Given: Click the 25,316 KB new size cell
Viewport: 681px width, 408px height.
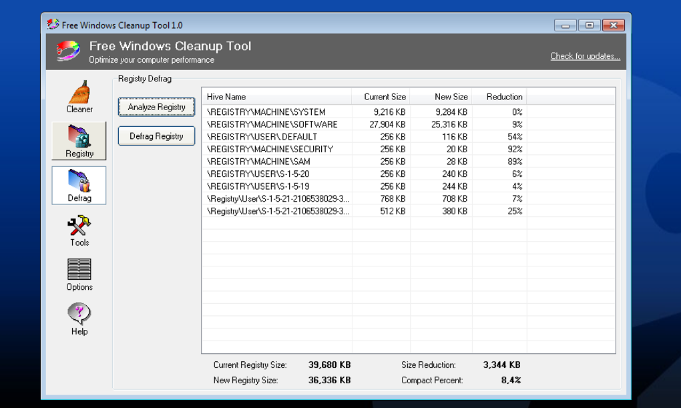Looking at the screenshot, I should (x=449, y=124).
